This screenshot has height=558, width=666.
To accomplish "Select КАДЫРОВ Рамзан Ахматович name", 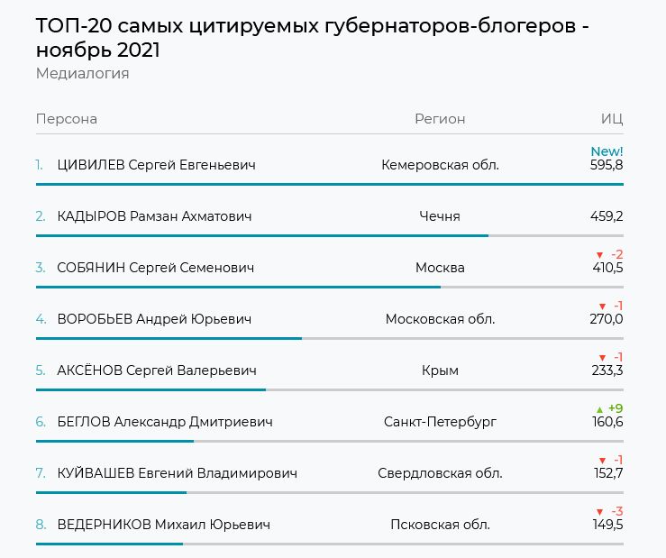I will pyautogui.click(x=154, y=216).
